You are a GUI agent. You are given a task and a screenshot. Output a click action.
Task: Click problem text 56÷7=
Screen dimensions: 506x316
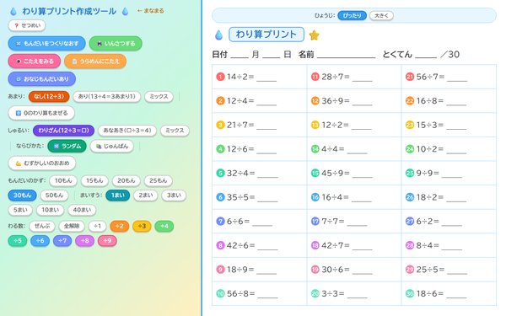[x=430, y=77]
